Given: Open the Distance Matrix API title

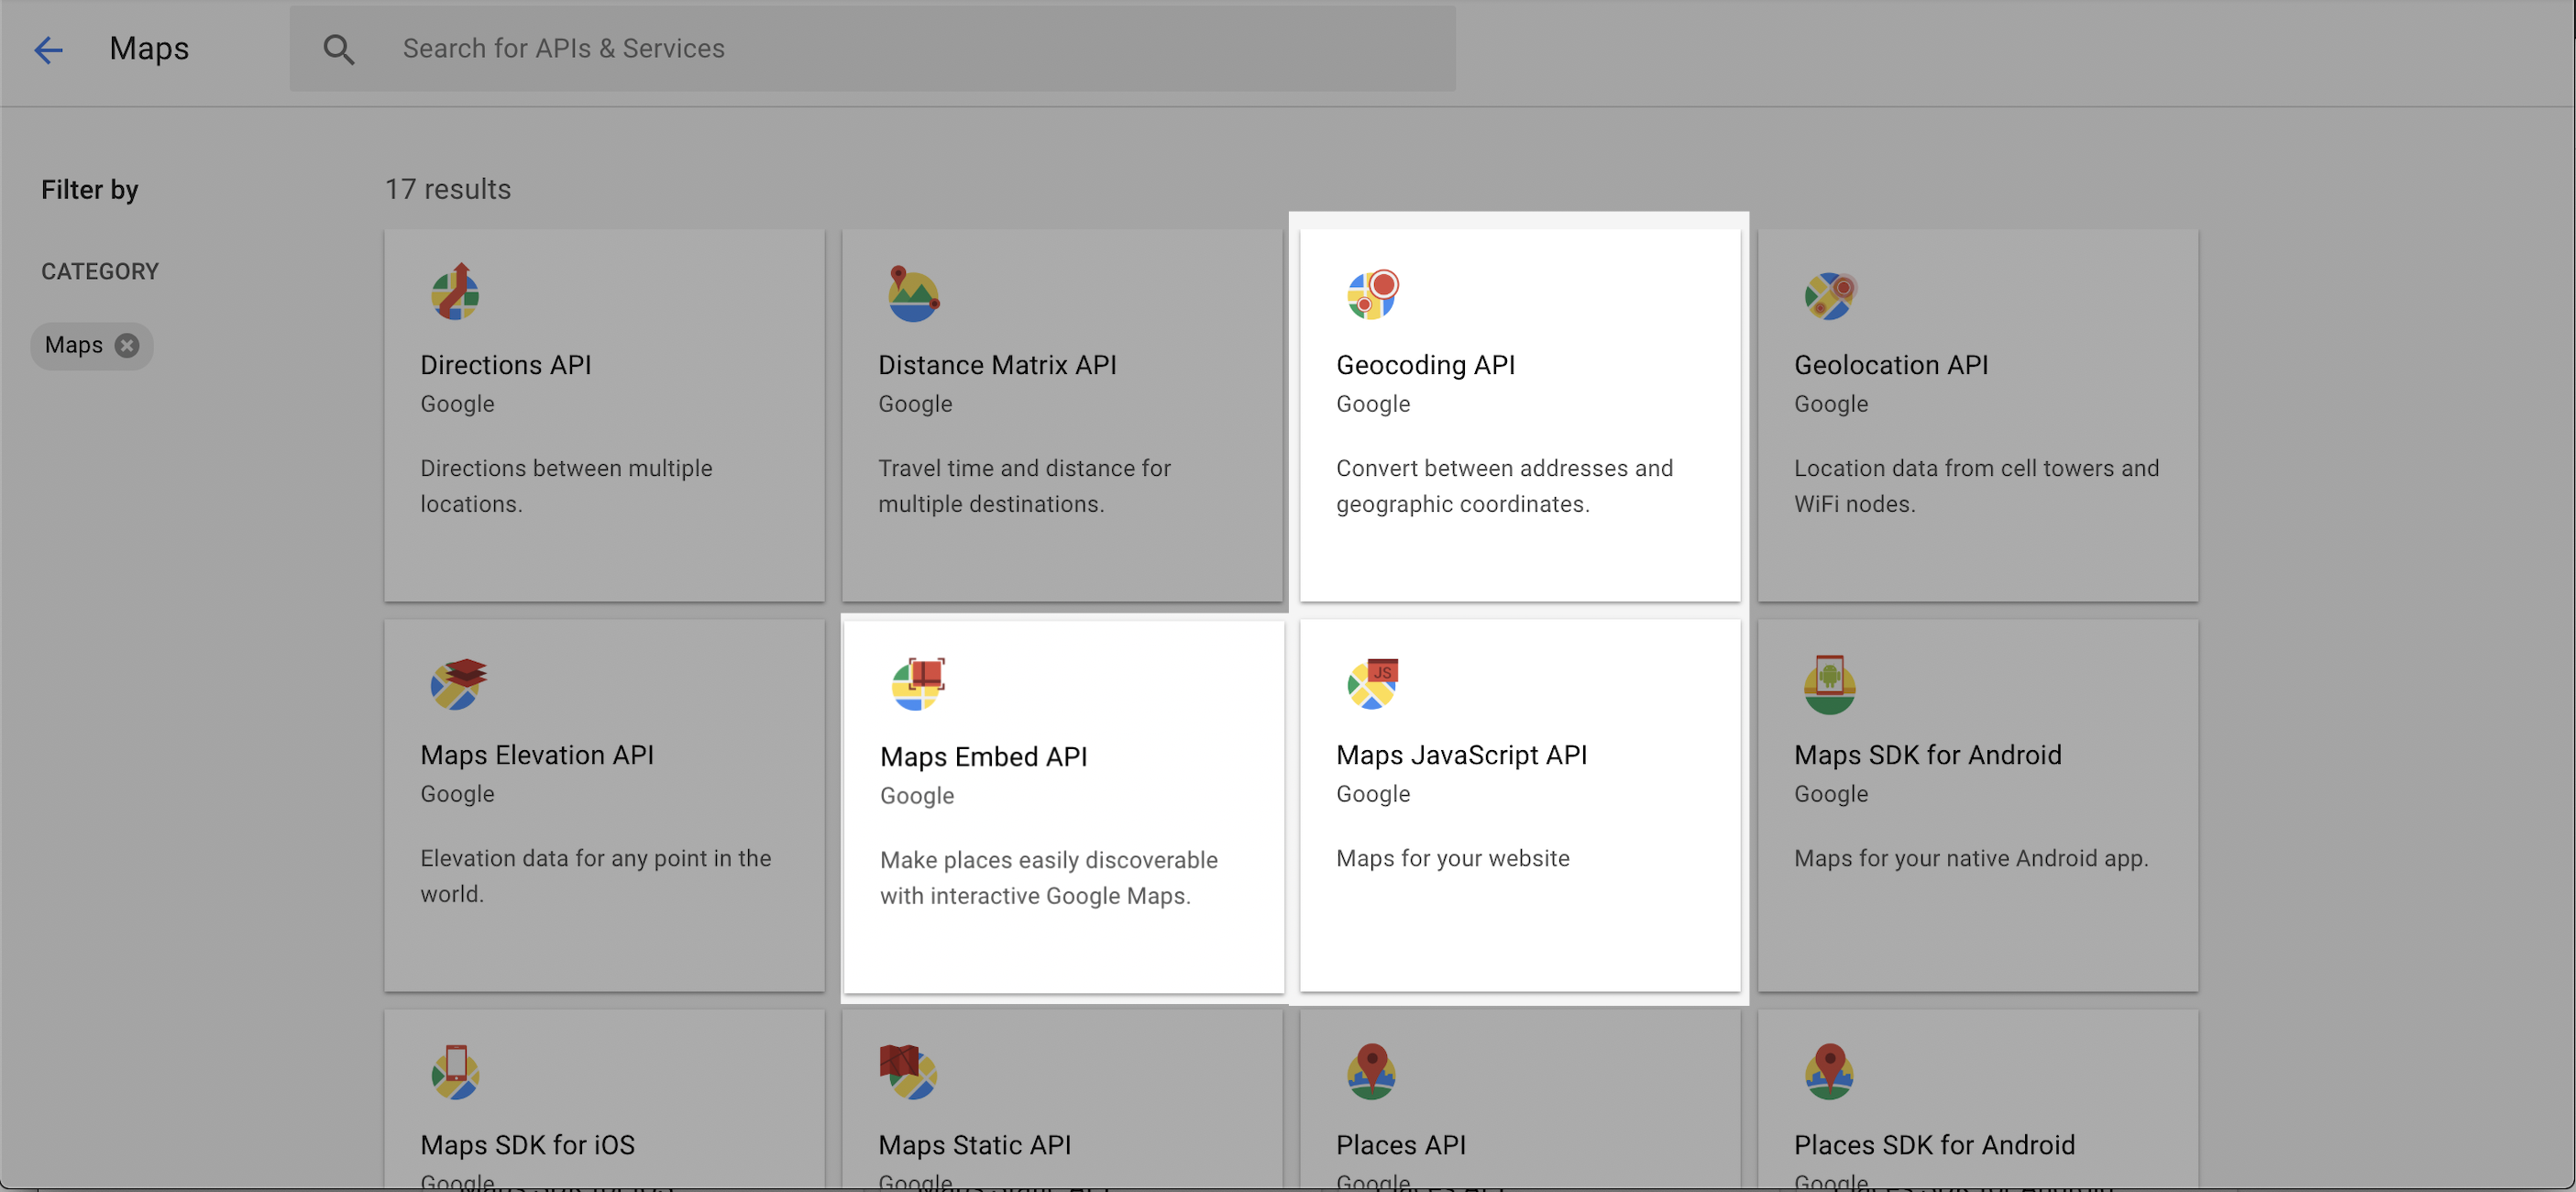Looking at the screenshot, I should coord(997,365).
